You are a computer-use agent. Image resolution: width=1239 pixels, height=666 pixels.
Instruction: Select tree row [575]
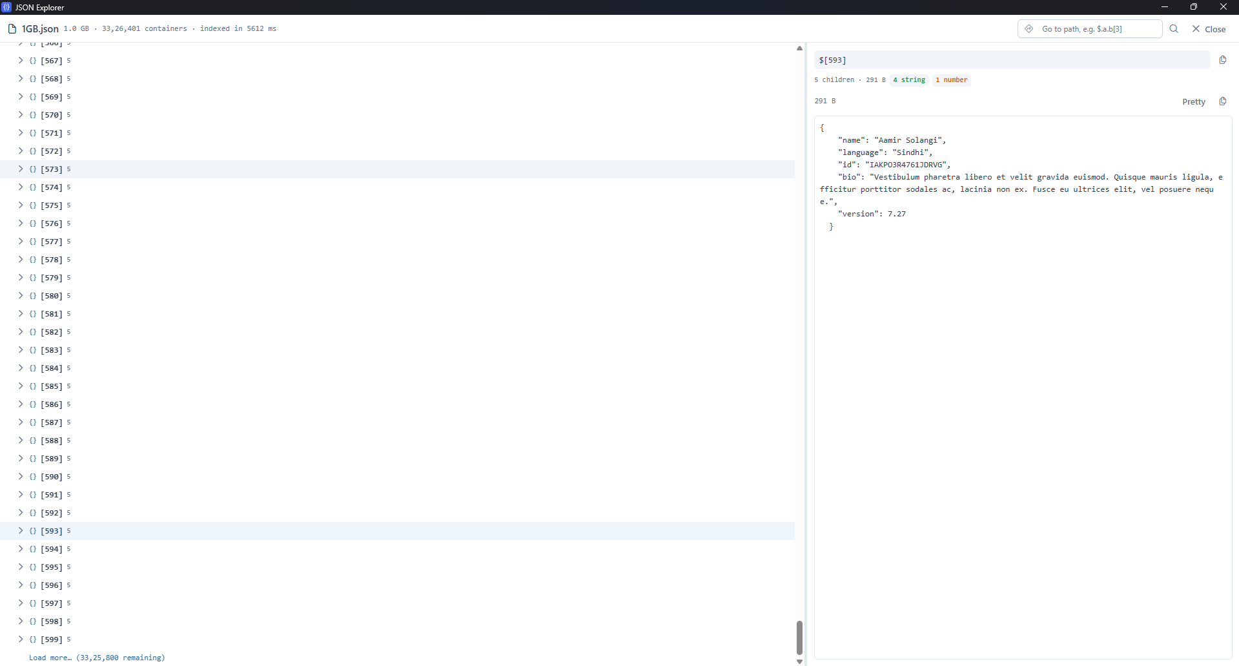397,205
